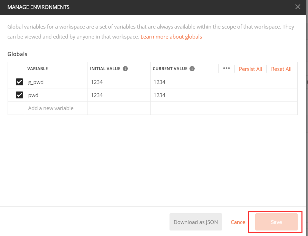308x236 pixels.
Task: Click Reset All link
Action: (x=281, y=69)
